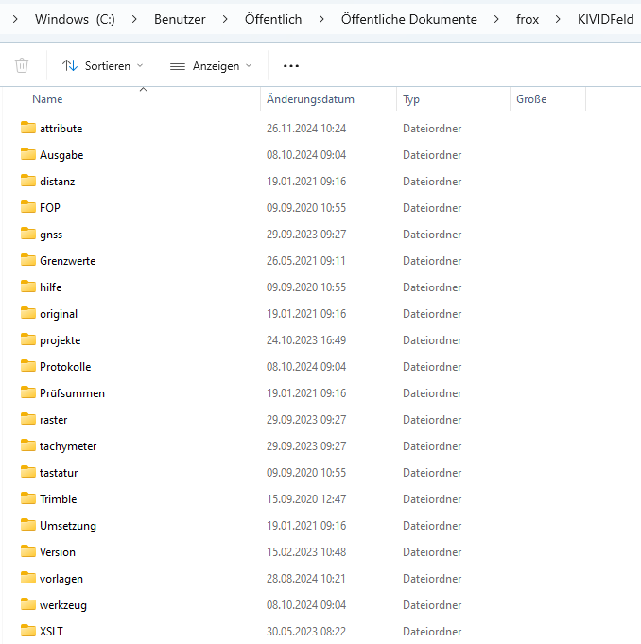Click the attribute folder icon
641x644 pixels.
coord(28,129)
